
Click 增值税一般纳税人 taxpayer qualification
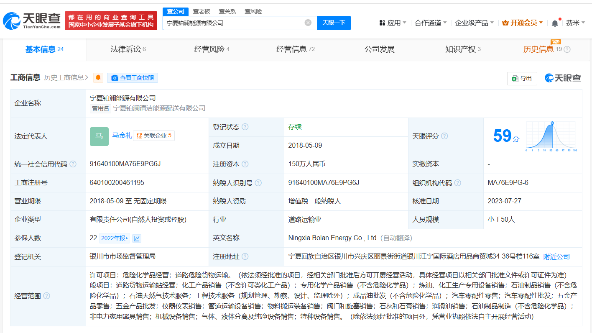[x=314, y=201]
